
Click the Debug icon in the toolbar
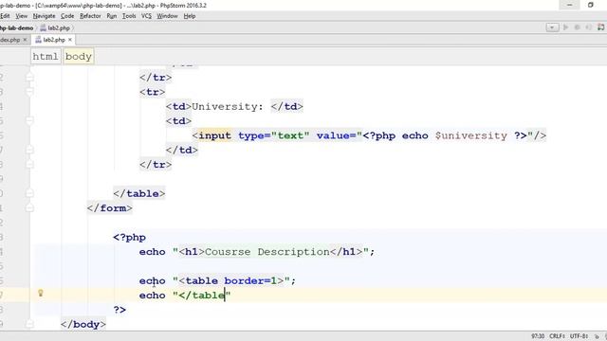point(578,27)
